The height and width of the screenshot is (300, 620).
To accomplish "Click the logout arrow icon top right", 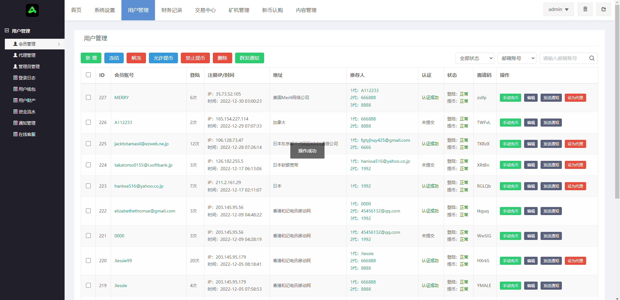I will pos(604,9).
